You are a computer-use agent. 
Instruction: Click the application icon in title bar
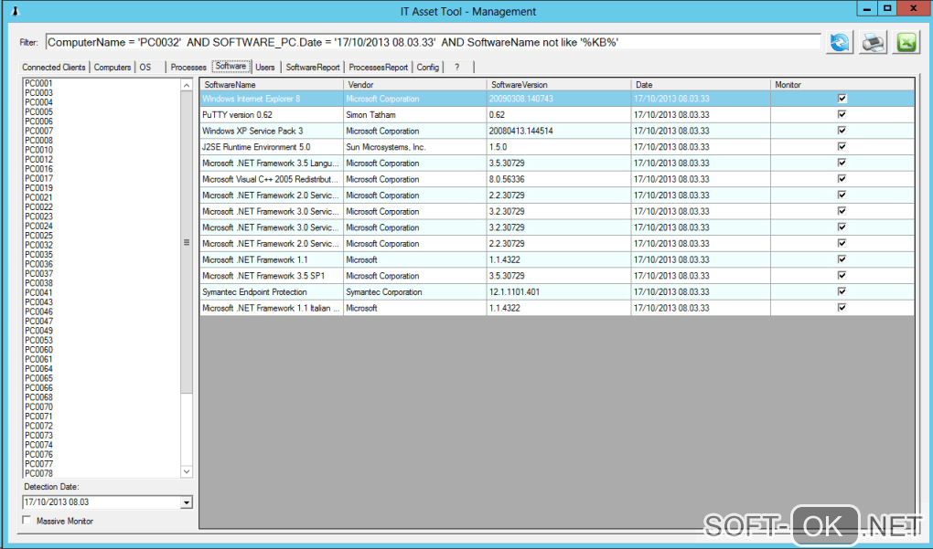(16, 11)
